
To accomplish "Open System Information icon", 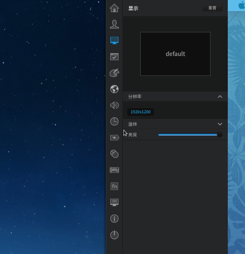I will (114, 219).
